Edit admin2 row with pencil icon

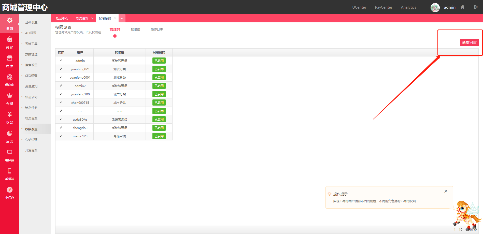(61, 85)
